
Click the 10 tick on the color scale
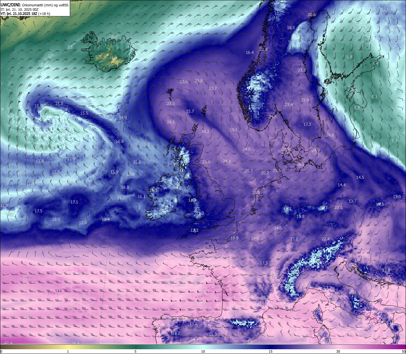point(203,351)
